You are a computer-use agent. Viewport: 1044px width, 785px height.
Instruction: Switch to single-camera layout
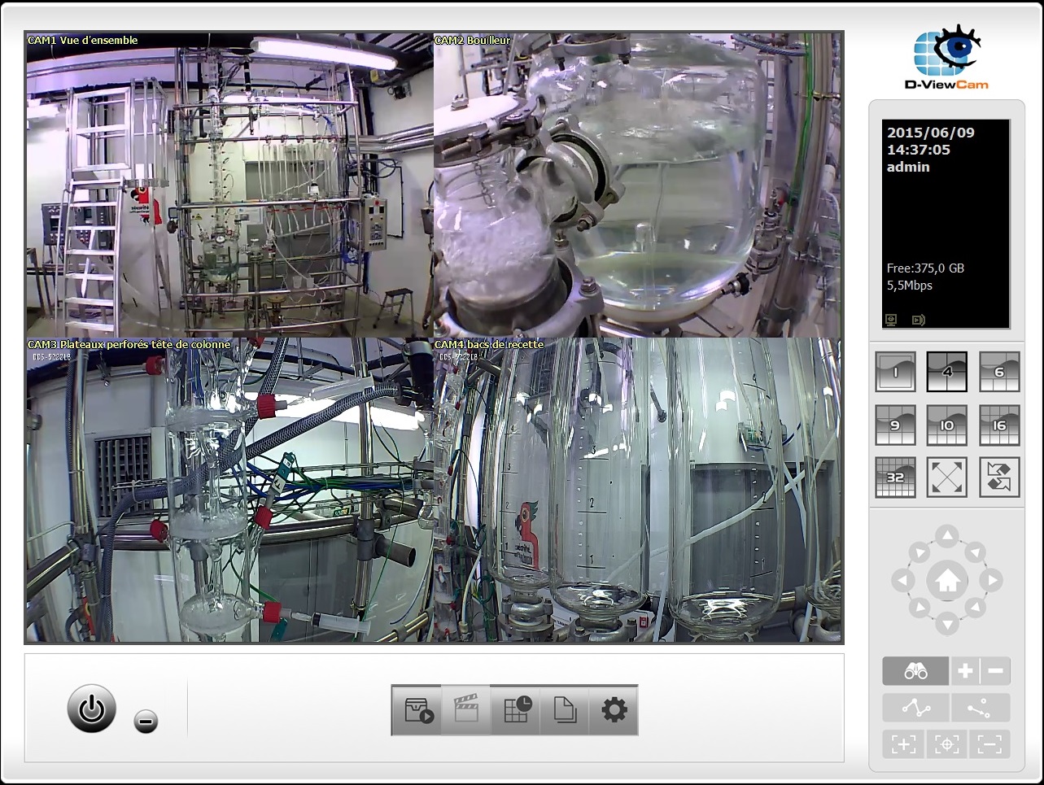tap(895, 372)
